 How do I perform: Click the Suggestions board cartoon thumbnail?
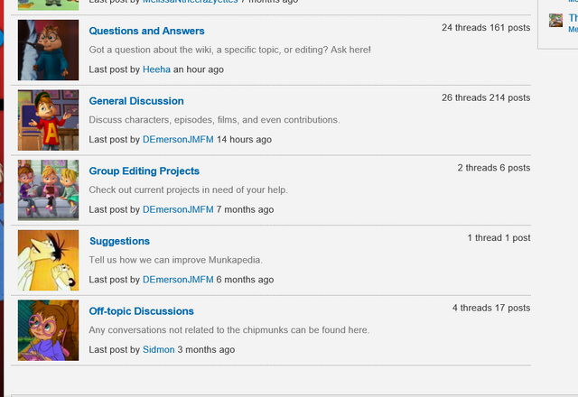[x=48, y=260]
